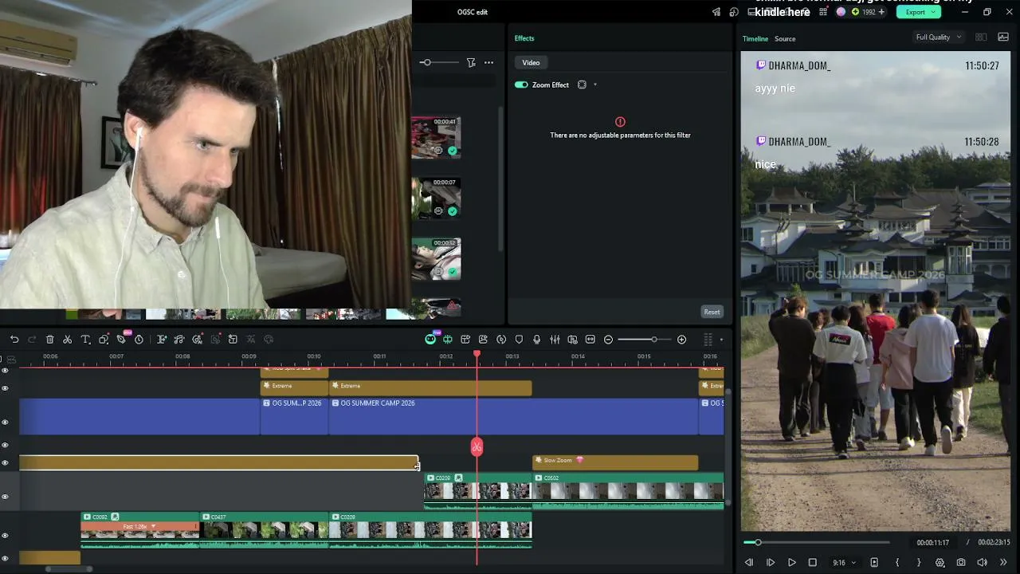Click the timeline horizontal scrollbar
The width and height of the screenshot is (1020, 574).
[x=69, y=568]
